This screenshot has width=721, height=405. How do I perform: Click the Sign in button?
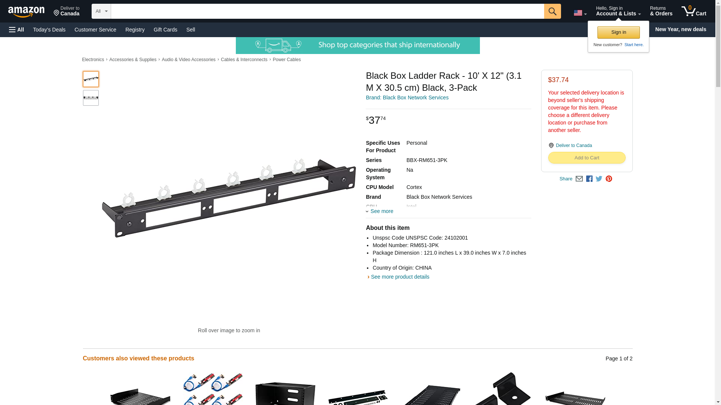[618, 32]
